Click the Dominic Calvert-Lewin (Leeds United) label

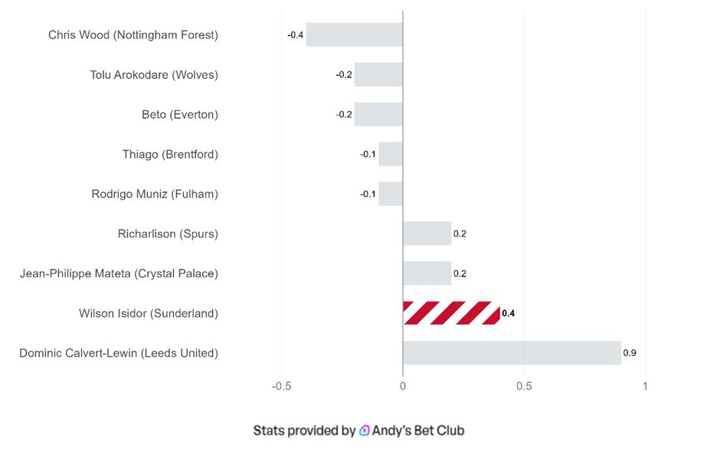(x=119, y=353)
